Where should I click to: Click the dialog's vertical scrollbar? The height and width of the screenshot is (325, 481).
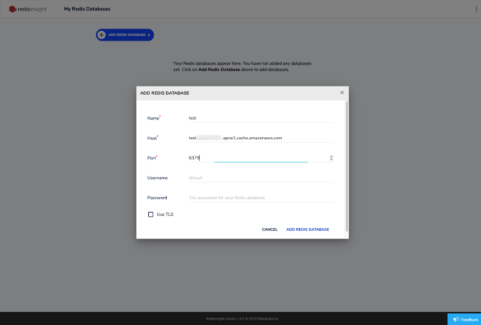pyautogui.click(x=346, y=166)
